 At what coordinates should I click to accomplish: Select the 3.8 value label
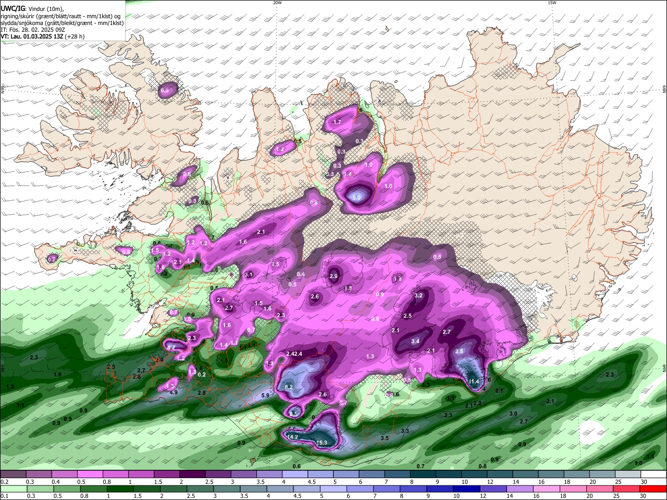(x=459, y=351)
